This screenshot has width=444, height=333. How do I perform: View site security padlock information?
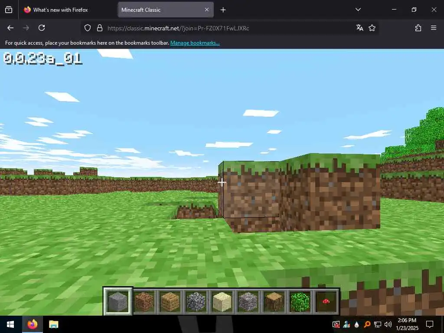99,28
